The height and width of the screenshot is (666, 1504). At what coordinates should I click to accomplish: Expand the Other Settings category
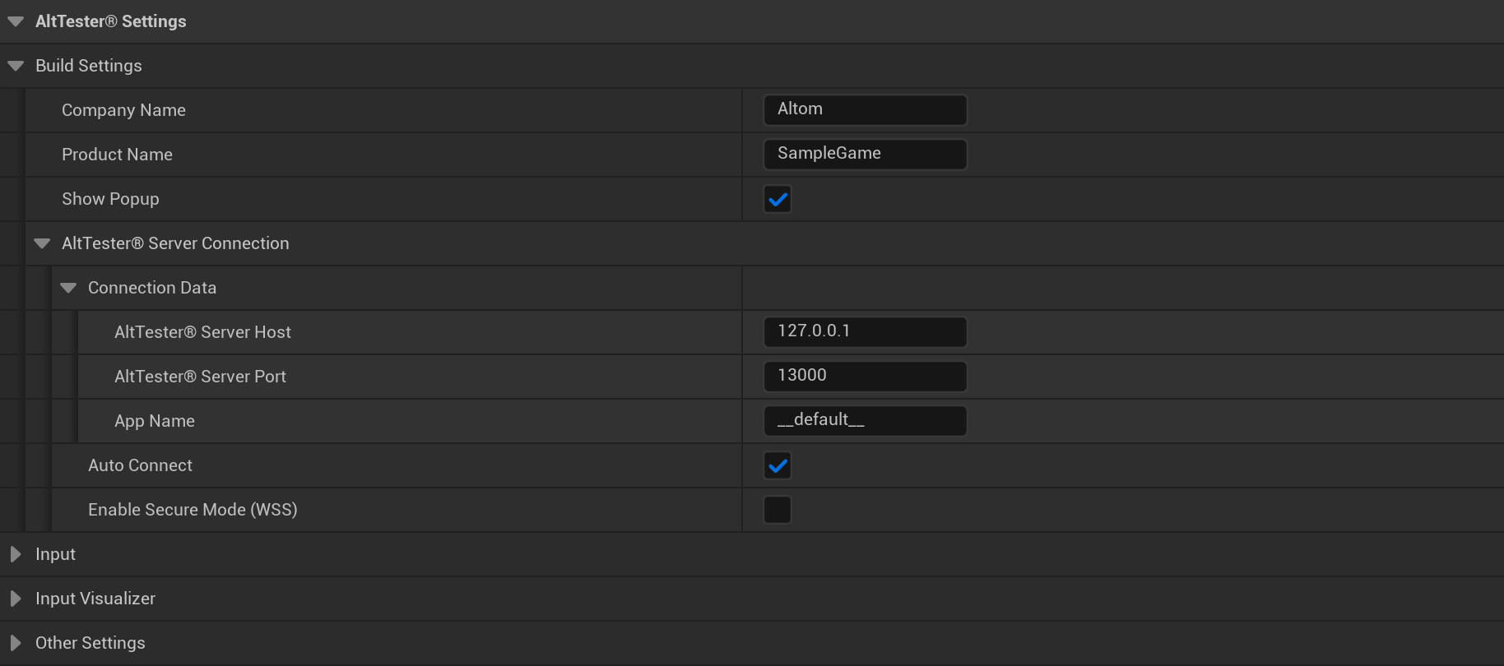pos(16,643)
